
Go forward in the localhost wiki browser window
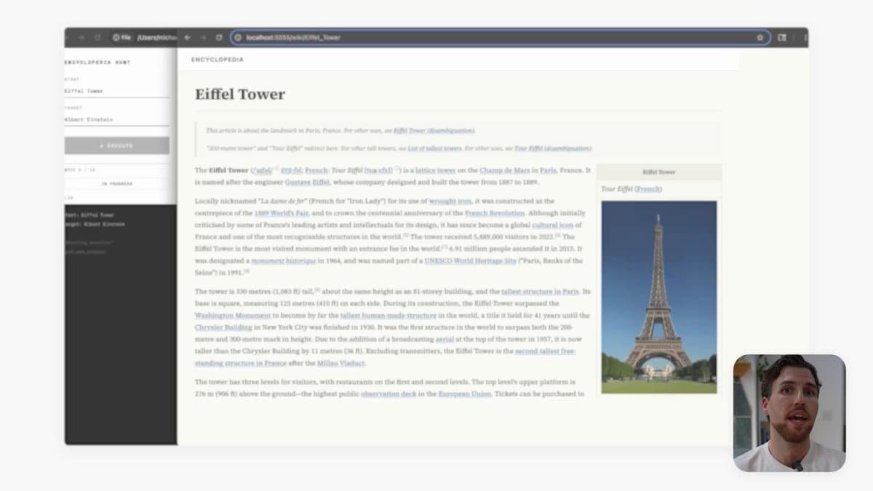(x=203, y=37)
